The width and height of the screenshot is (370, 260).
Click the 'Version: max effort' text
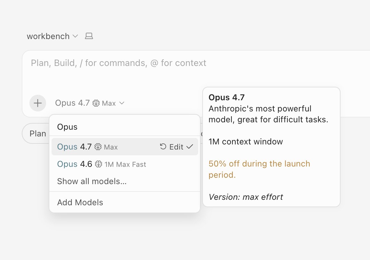245,197
